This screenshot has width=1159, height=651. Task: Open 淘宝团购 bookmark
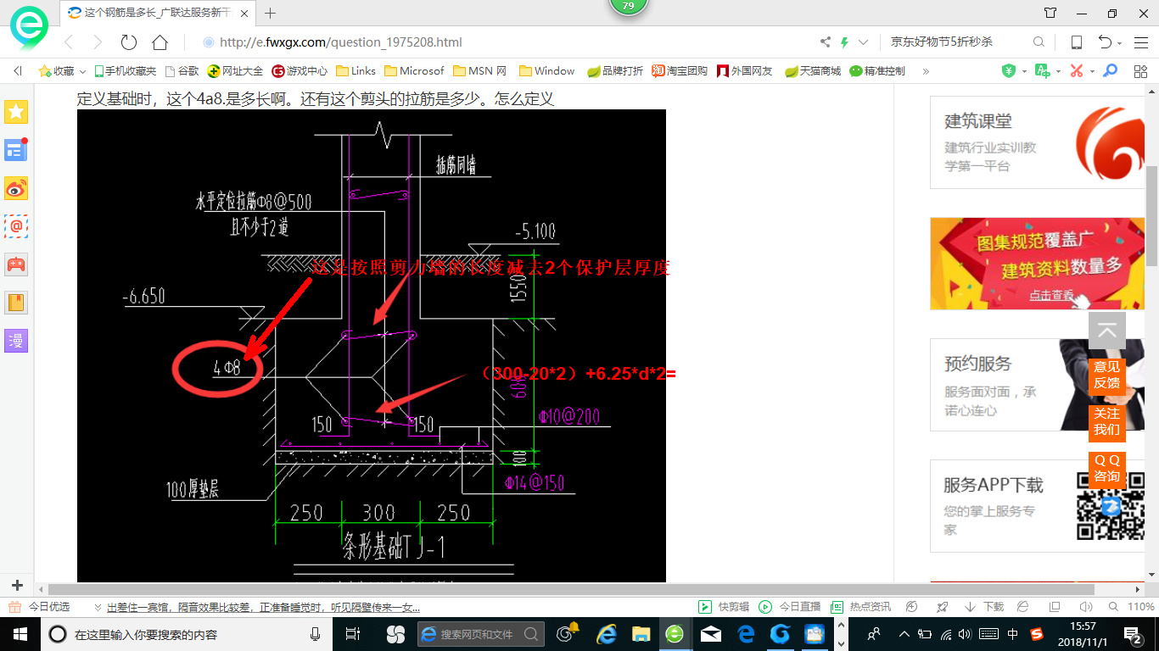point(680,71)
